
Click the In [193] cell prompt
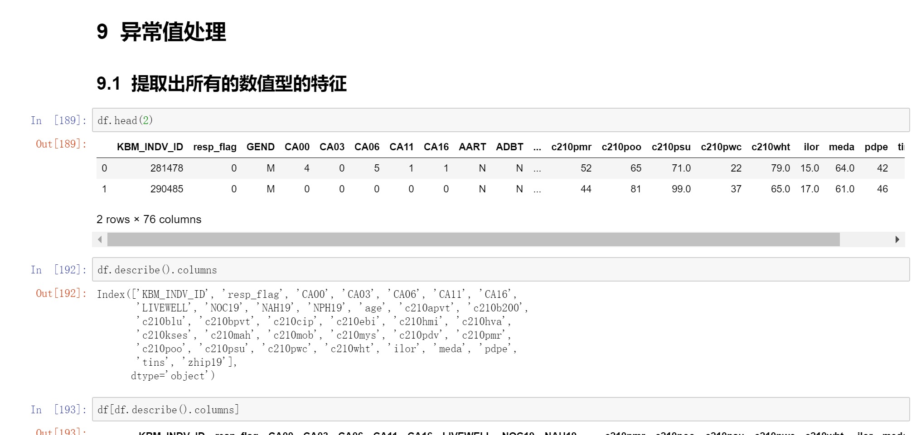coord(58,410)
